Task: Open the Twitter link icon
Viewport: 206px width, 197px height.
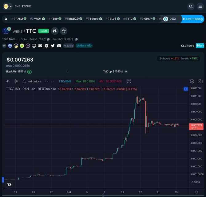Action: [x=53, y=46]
